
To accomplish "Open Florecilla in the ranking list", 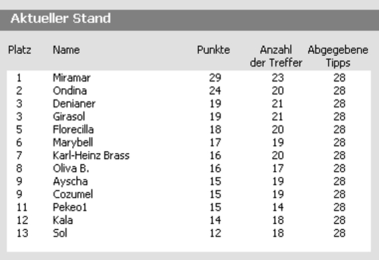I will click(x=74, y=129).
